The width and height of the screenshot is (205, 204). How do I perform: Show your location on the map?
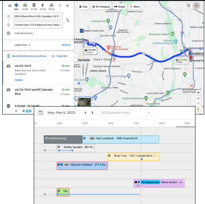click(x=198, y=93)
